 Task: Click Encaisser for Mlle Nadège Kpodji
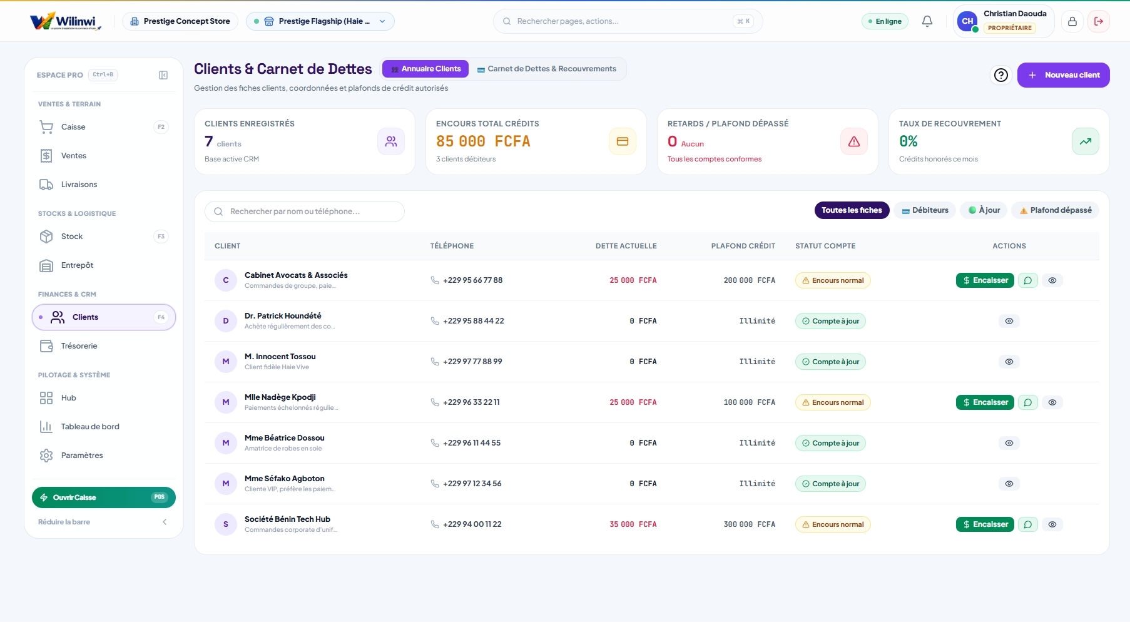click(x=985, y=402)
